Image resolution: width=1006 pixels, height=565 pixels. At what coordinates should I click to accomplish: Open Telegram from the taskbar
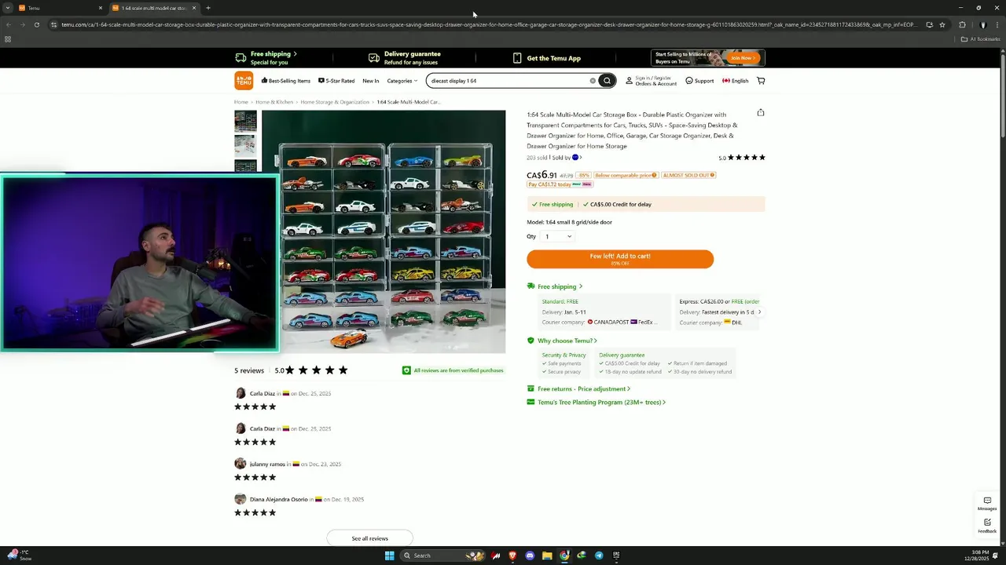point(599,556)
